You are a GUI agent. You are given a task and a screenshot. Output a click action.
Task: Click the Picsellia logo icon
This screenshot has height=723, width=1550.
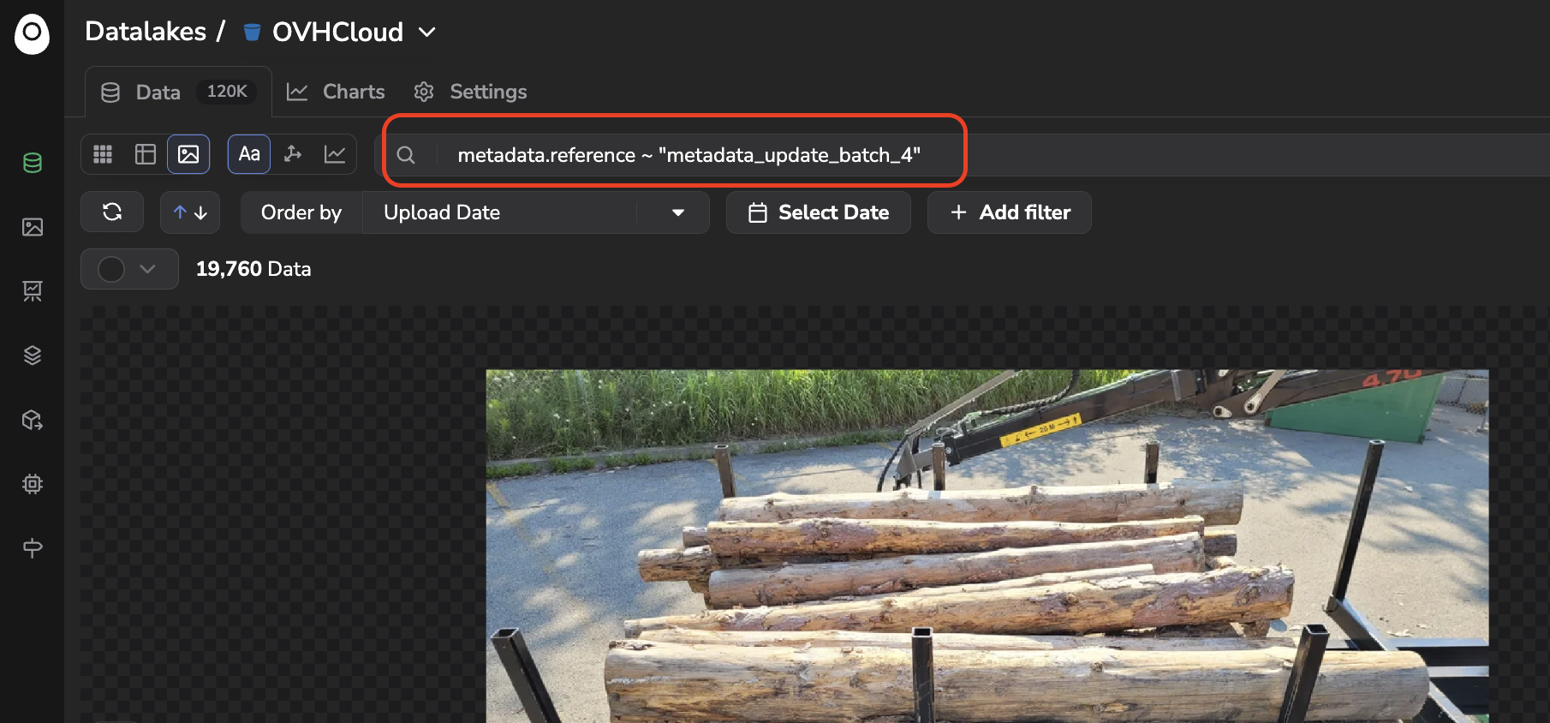pyautogui.click(x=32, y=33)
